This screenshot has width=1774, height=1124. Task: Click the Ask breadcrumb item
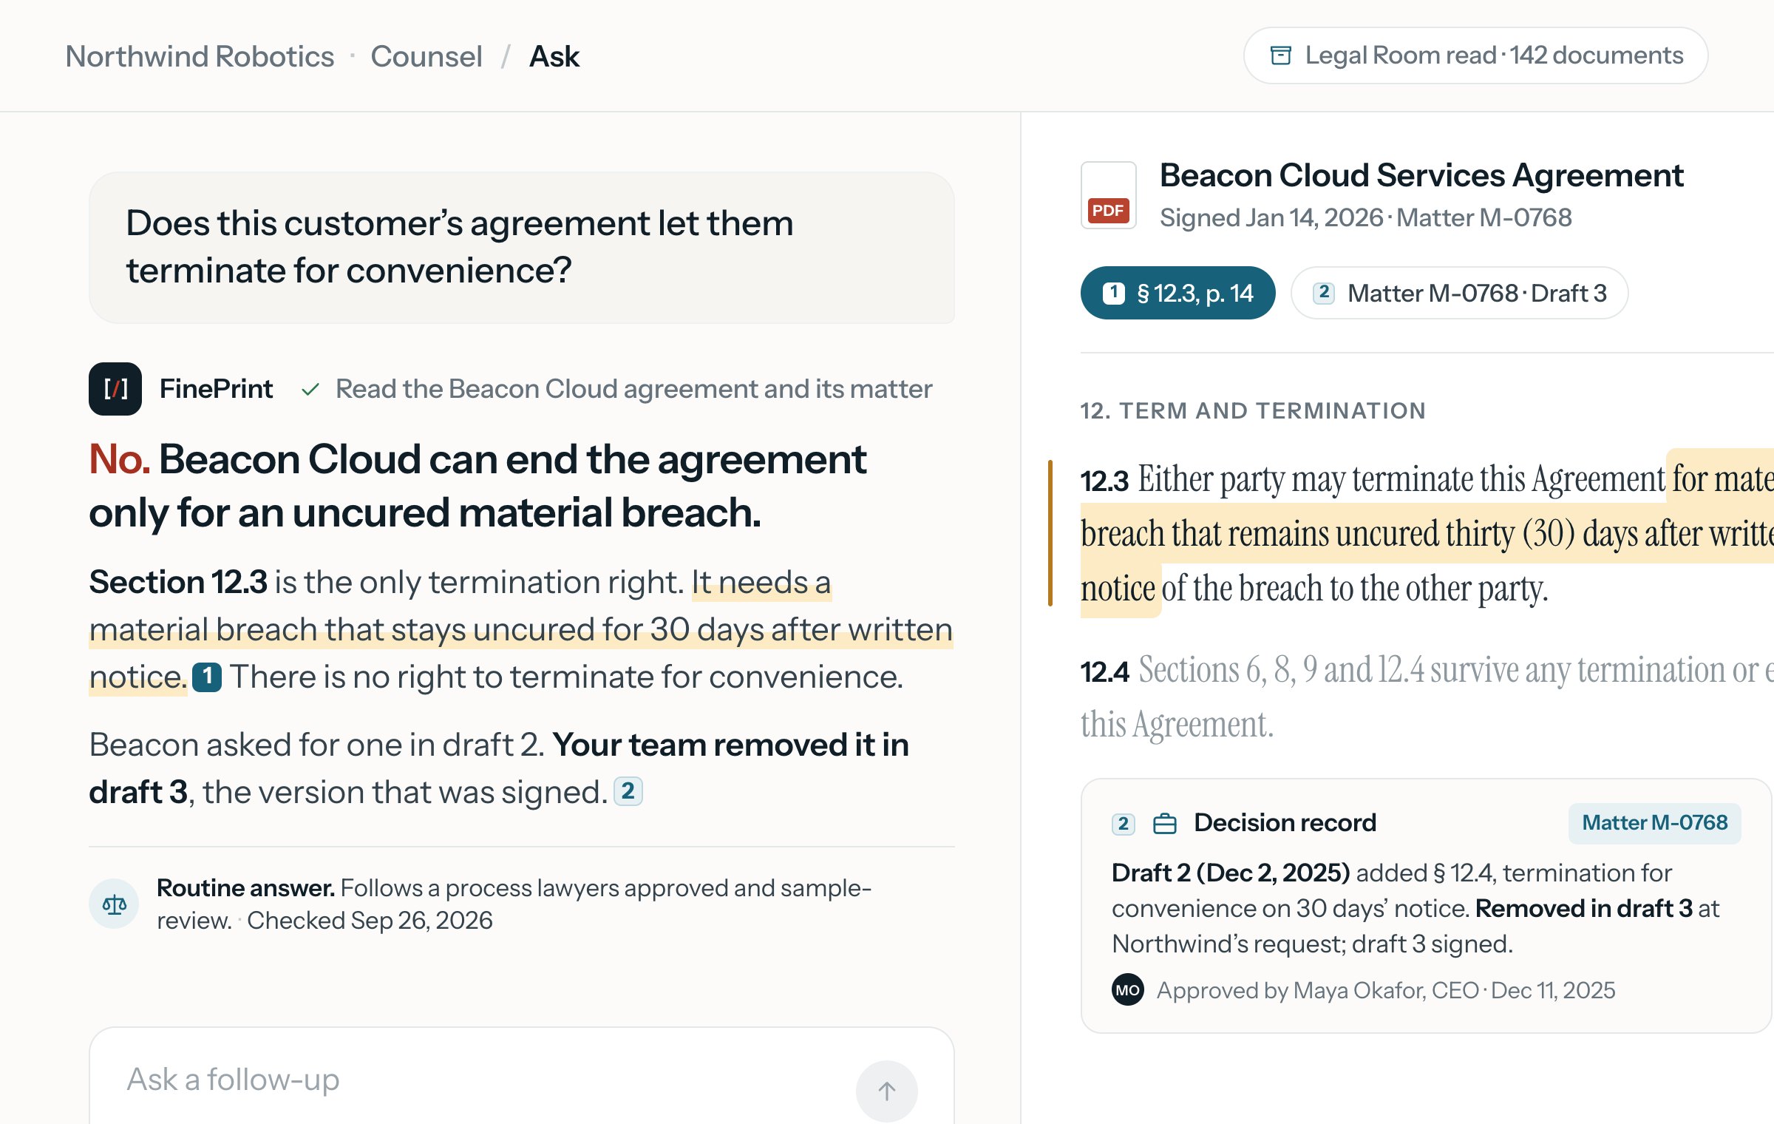554,56
